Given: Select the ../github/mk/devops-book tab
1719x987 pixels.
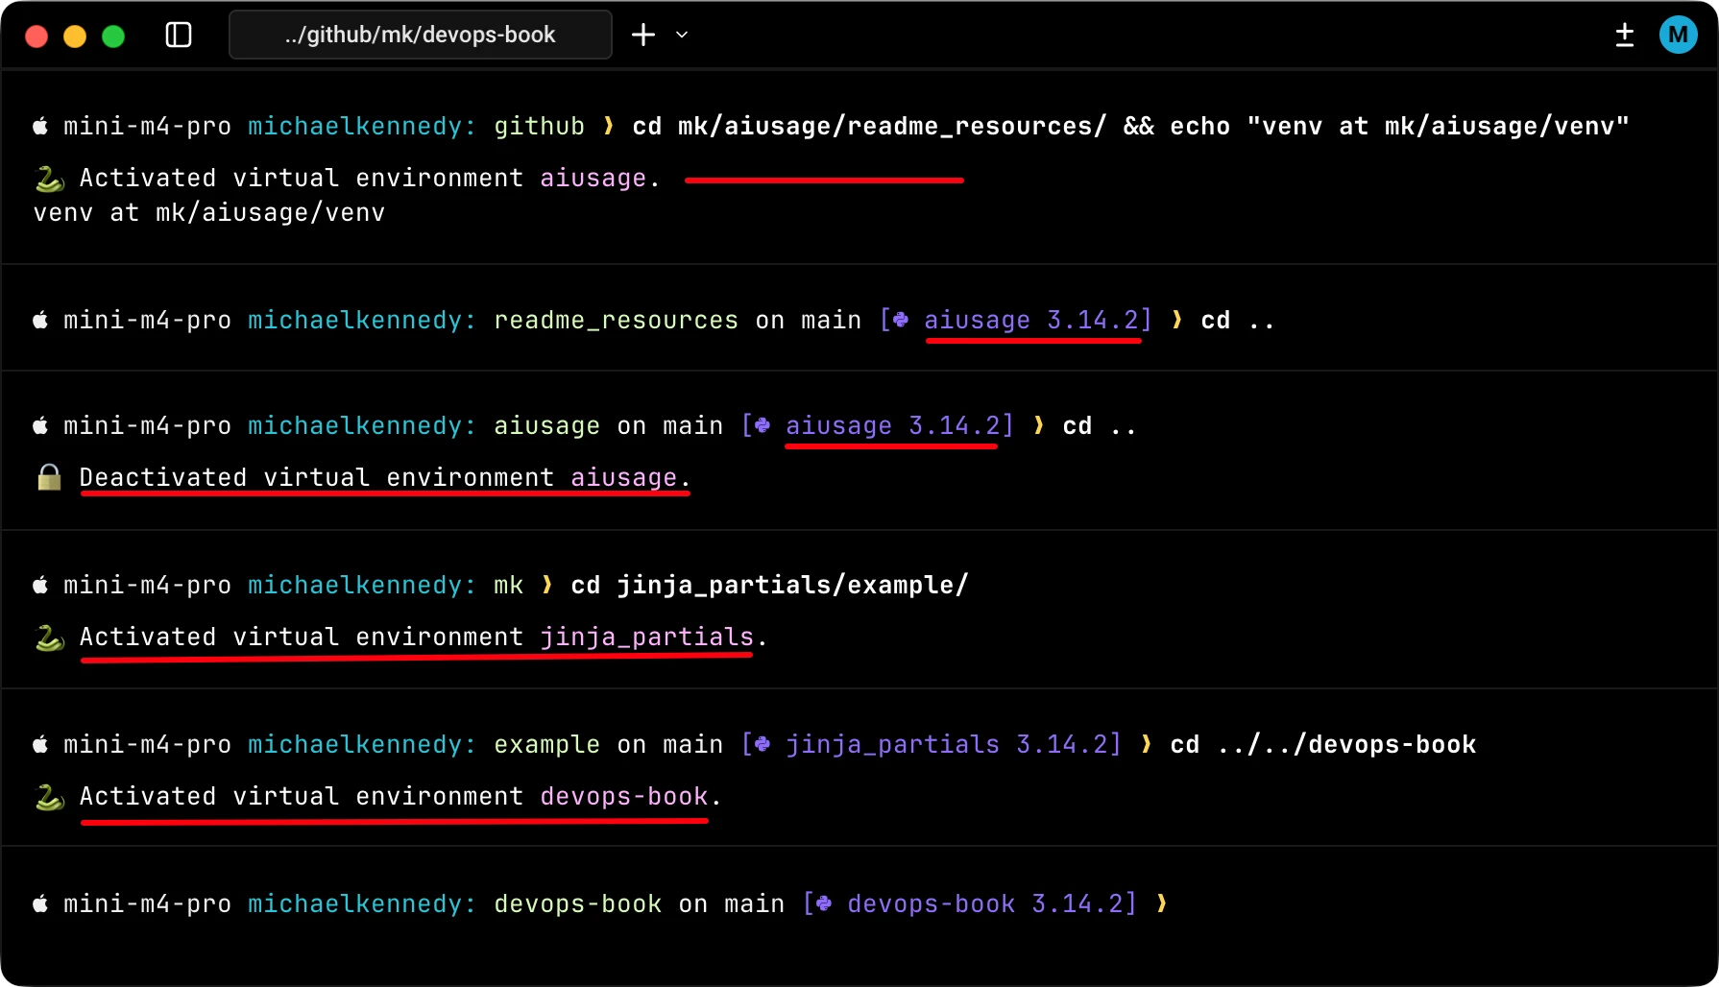Looking at the screenshot, I should (x=420, y=36).
